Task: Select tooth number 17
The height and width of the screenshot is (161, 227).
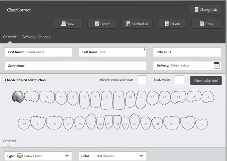Action: [202, 124]
